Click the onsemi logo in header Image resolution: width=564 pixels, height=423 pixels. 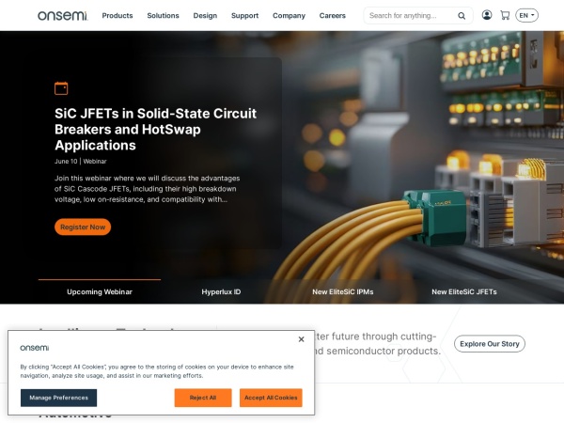coord(63,15)
